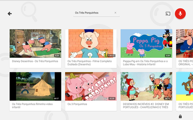This screenshot has height=120, width=193.
Task: Open the Peppa Pig Os 3 Porquinhos thumbnail
Action: (x=146, y=43)
